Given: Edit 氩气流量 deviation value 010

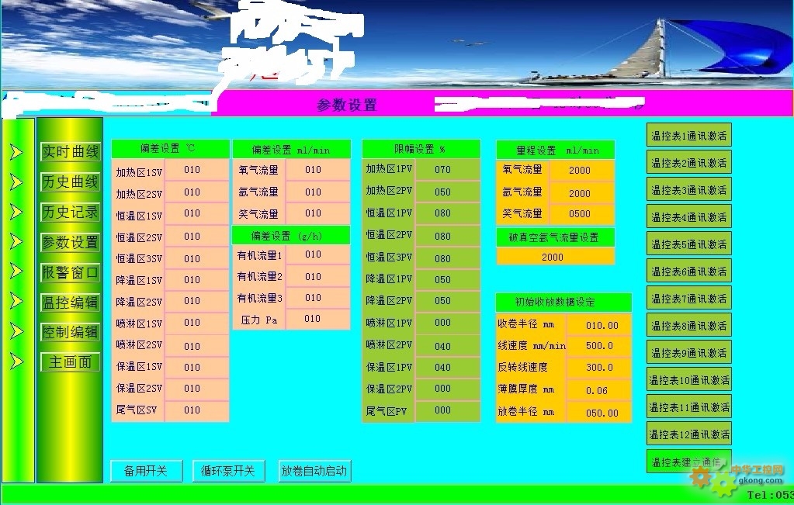Looking at the screenshot, I should (317, 192).
